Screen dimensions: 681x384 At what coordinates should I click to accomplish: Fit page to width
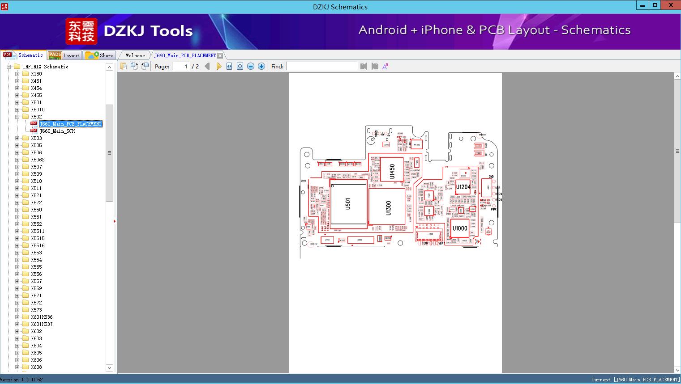[229, 66]
